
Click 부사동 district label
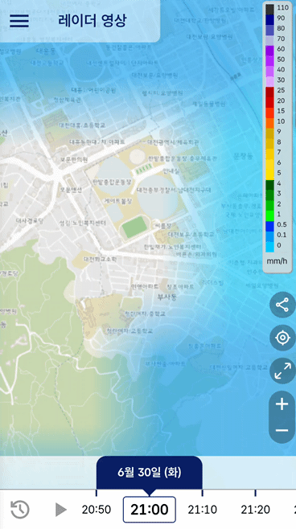166,297
